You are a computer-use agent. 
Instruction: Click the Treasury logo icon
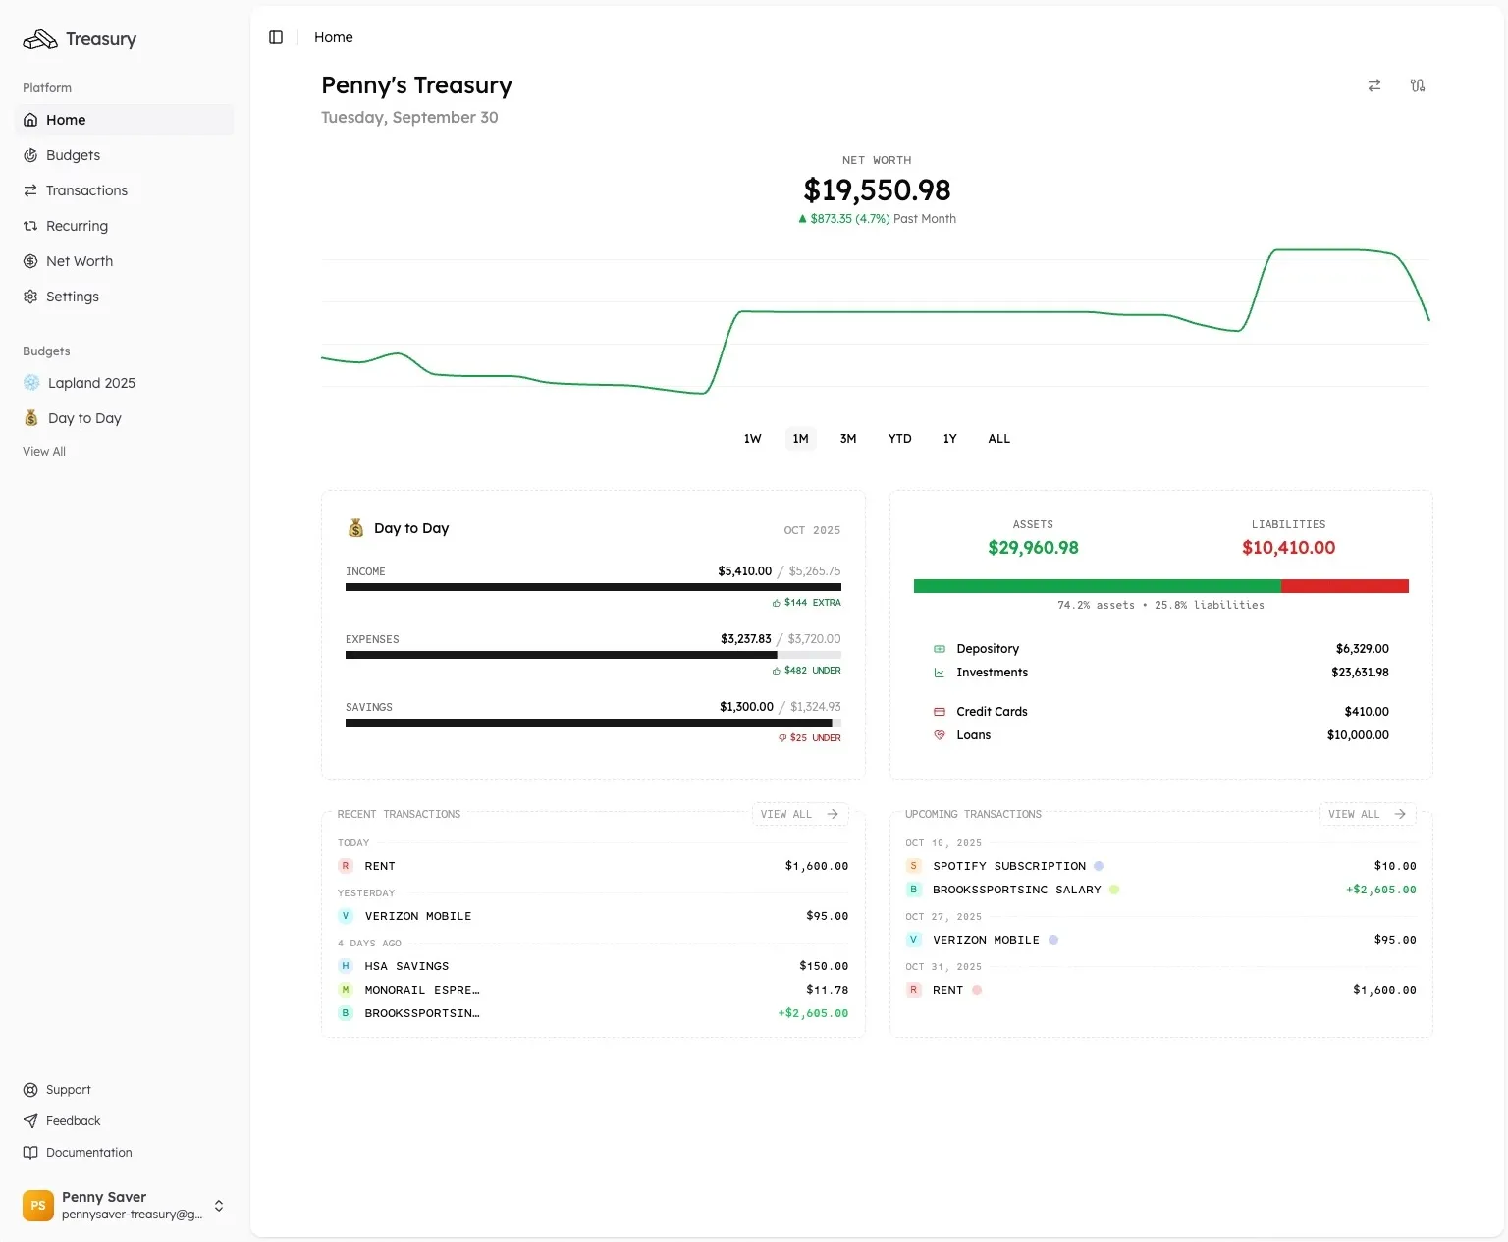40,39
